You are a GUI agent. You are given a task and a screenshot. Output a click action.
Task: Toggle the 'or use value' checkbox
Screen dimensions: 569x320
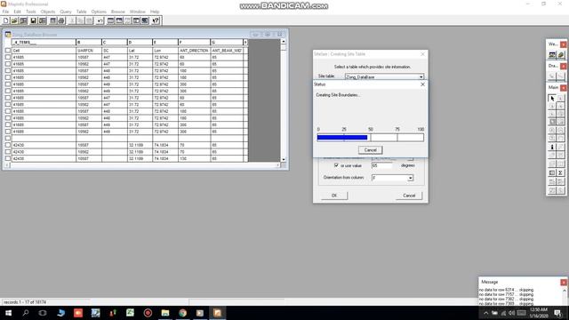click(x=336, y=165)
